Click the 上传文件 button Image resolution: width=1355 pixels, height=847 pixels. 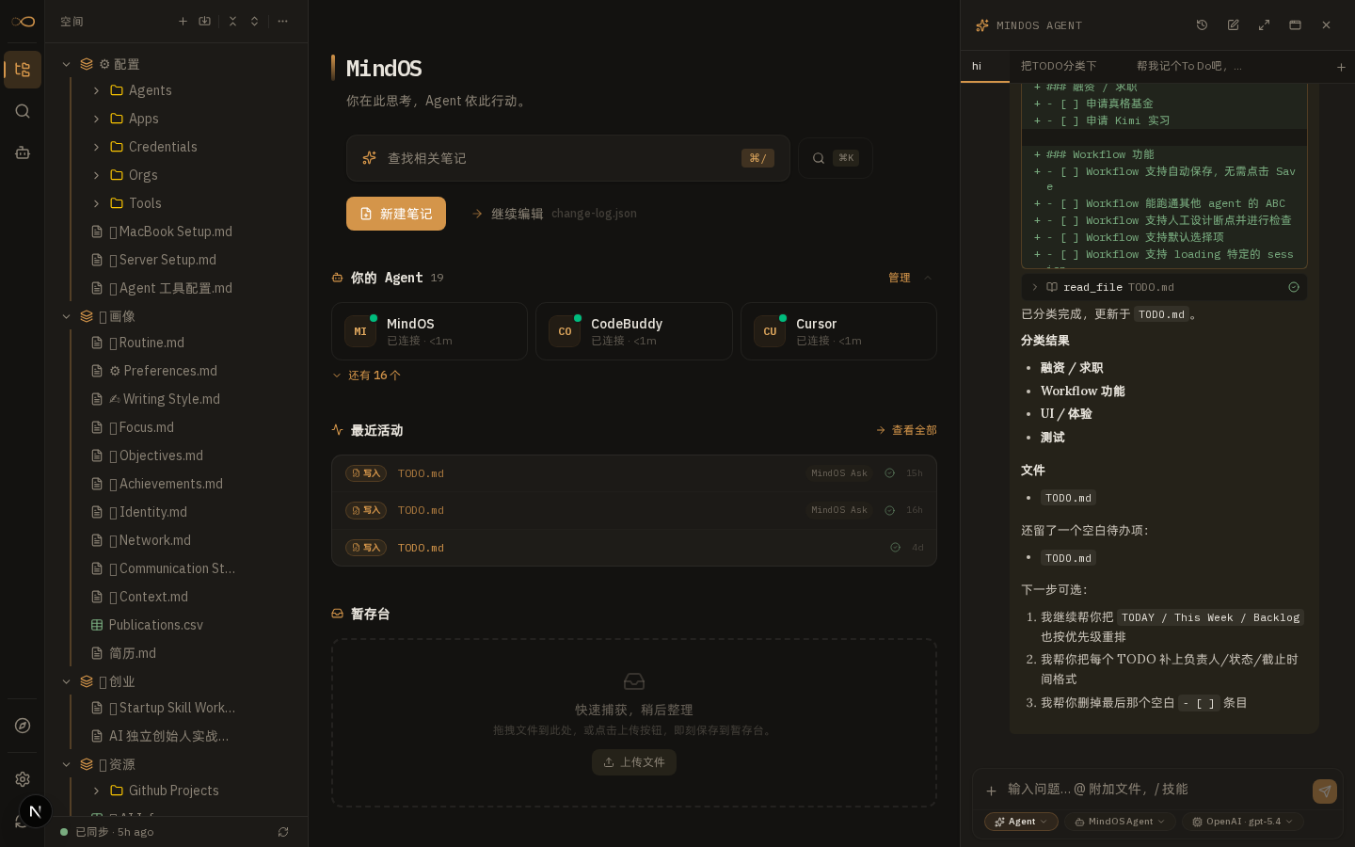point(634,762)
